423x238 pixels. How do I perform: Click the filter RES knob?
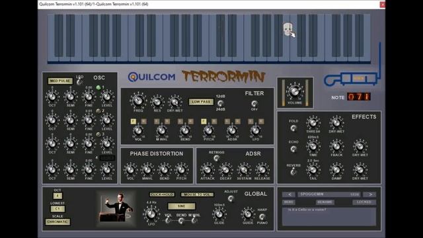[157, 102]
